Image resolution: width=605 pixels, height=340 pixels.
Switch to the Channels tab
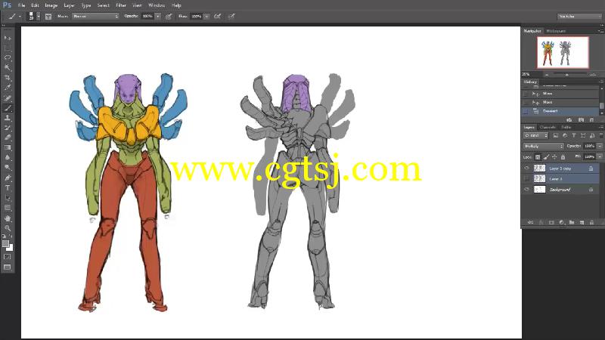[x=547, y=127]
